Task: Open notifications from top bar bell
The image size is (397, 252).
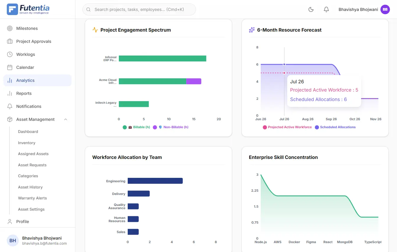Action: tap(326, 9)
